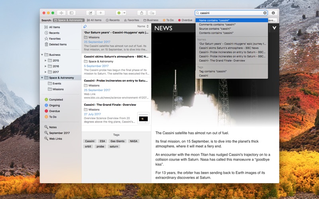The height and width of the screenshot is (199, 319).
Task: Select To Do search scope
Action: coord(168,20)
